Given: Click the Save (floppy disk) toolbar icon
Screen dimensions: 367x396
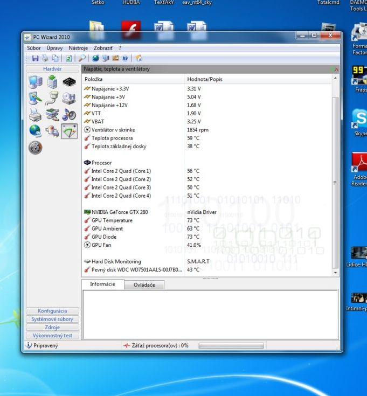Looking at the screenshot, I should (x=35, y=58).
